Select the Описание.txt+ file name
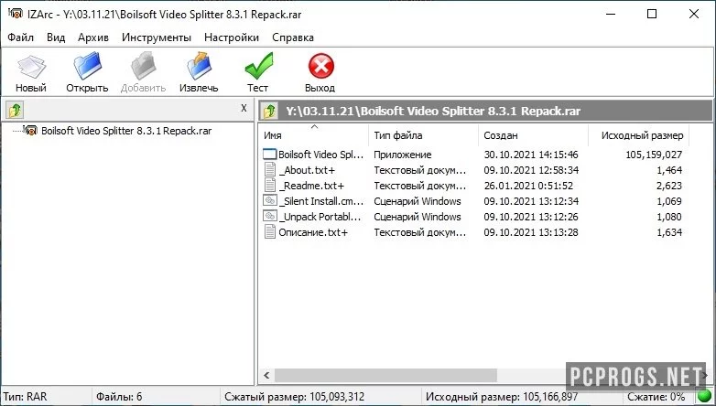Screen dimensions: 716x406 click(x=313, y=232)
